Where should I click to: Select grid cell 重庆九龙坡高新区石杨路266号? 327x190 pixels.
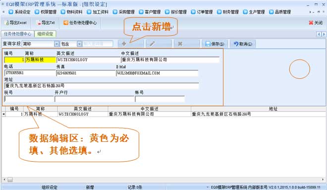point(258,114)
